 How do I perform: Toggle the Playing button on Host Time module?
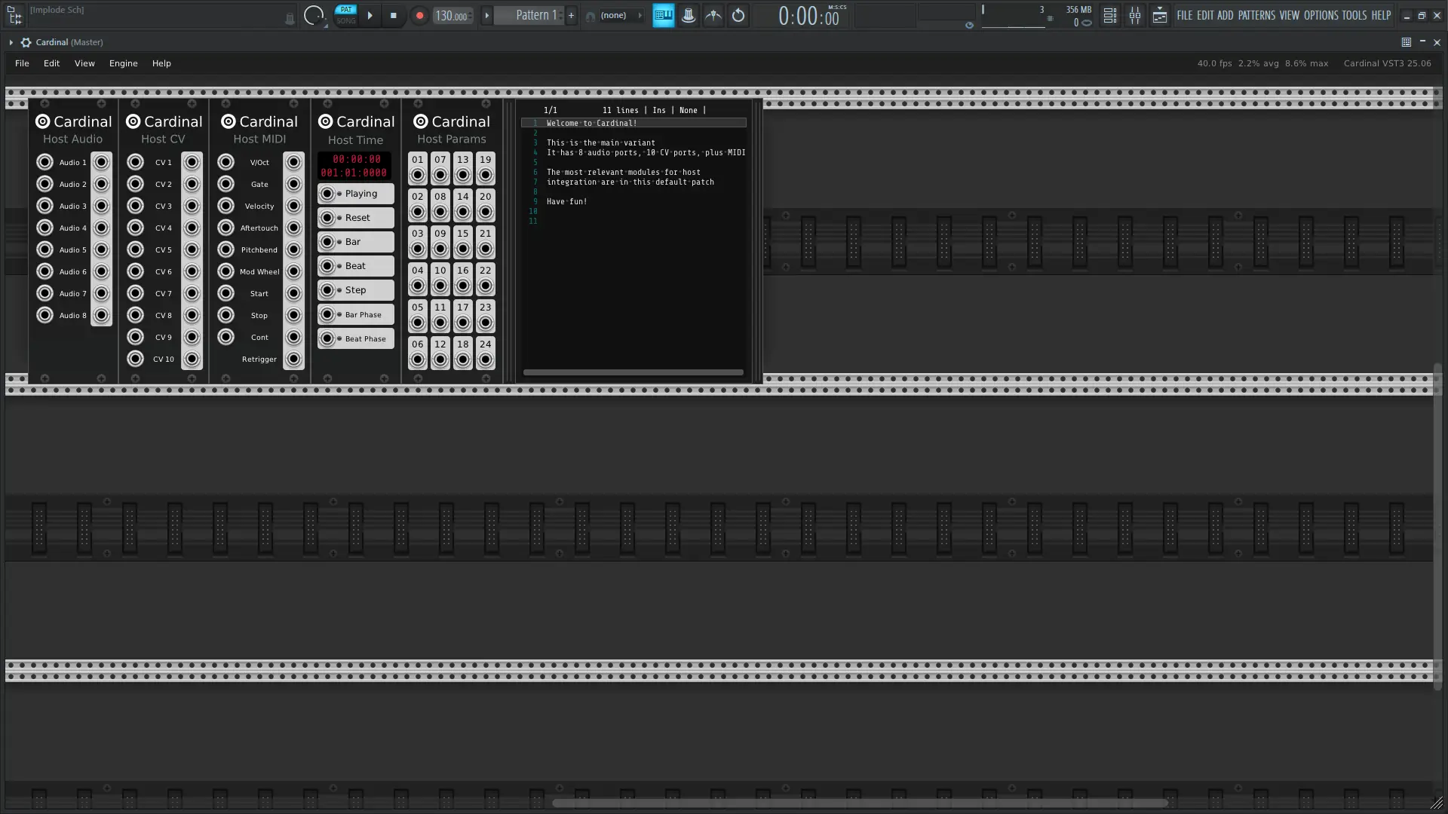355,194
